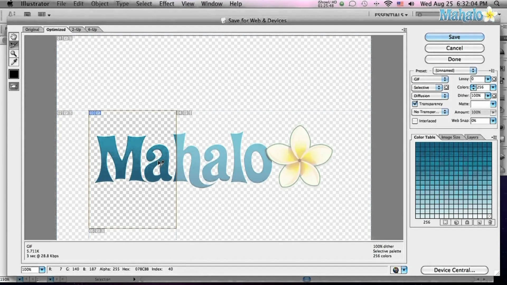The image size is (507, 285).
Task: Enable the Interlaced checkbox
Action: 415,121
